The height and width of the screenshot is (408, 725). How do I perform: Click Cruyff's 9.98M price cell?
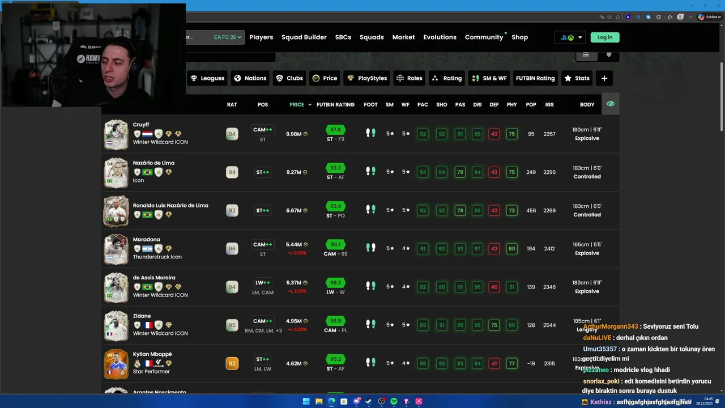click(297, 134)
